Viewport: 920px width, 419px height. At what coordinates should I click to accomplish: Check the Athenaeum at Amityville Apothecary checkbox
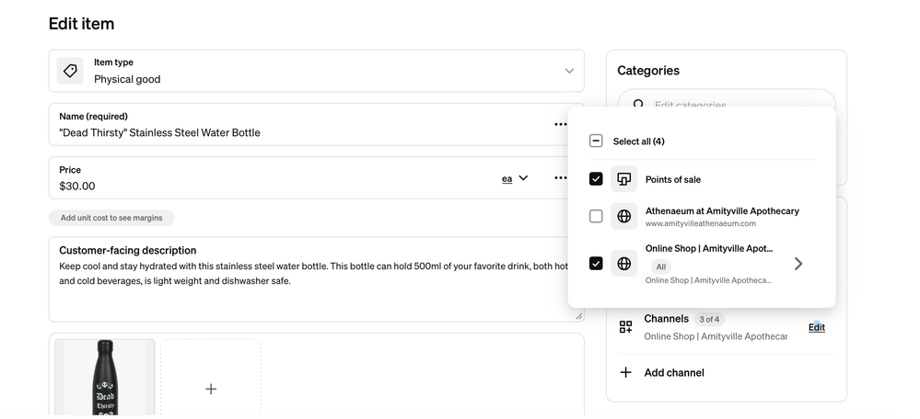click(596, 216)
